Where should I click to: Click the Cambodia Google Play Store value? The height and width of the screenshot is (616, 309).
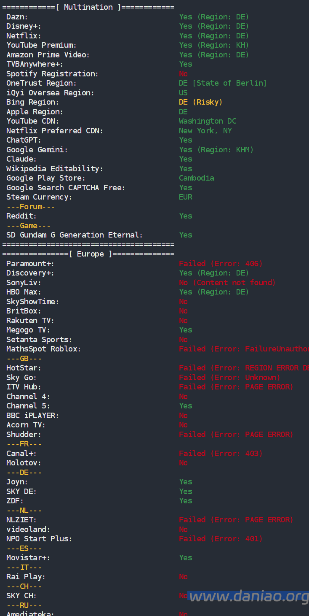[196, 178]
